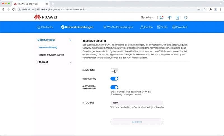Disable the Datenroaming switch
The image size is (224, 136).
click(x=114, y=78)
